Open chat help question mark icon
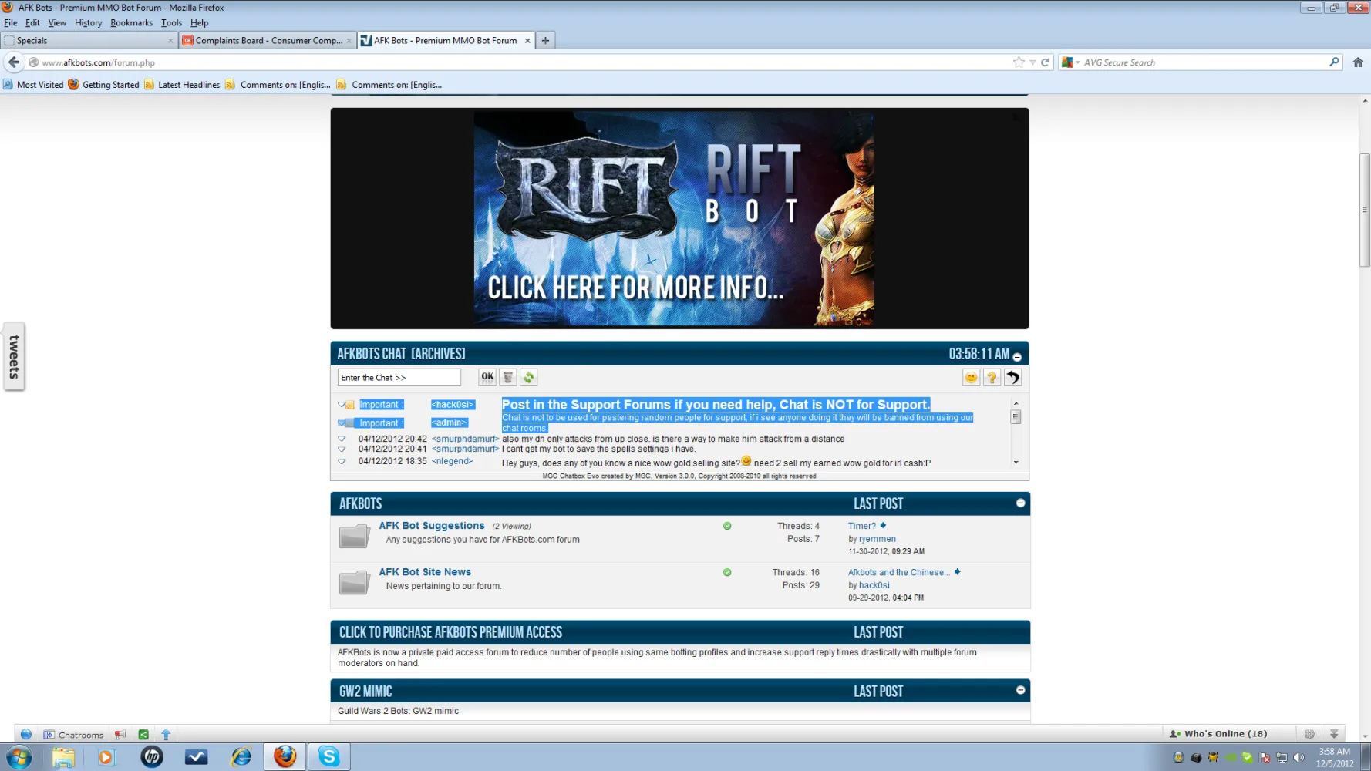This screenshot has height=771, width=1371. click(x=992, y=377)
